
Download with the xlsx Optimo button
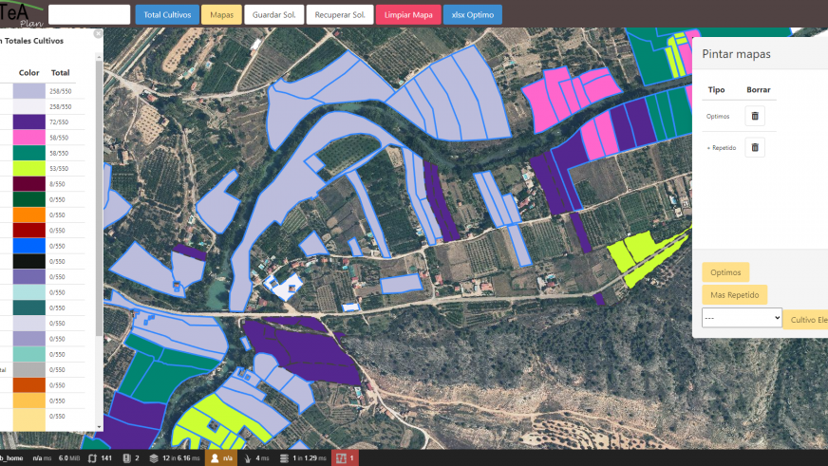(472, 15)
